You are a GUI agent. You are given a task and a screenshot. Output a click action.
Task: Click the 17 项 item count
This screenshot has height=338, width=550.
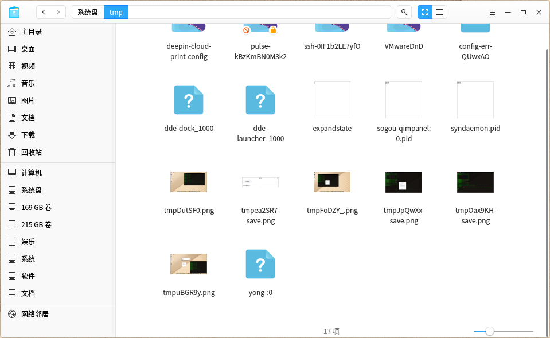click(331, 331)
